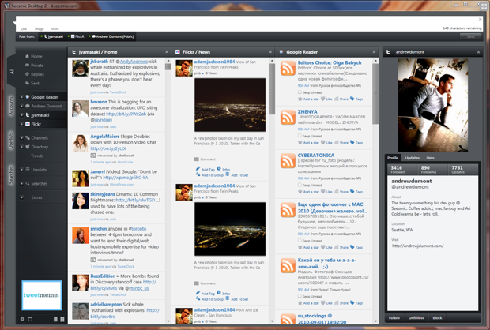
Task: Expand jyamasaki account in sidebar
Action: (21, 115)
